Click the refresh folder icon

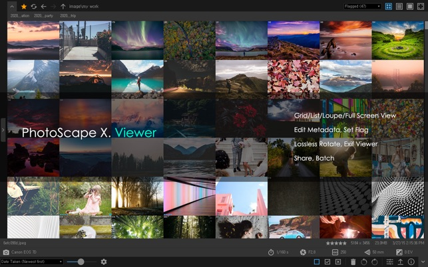coord(34,6)
